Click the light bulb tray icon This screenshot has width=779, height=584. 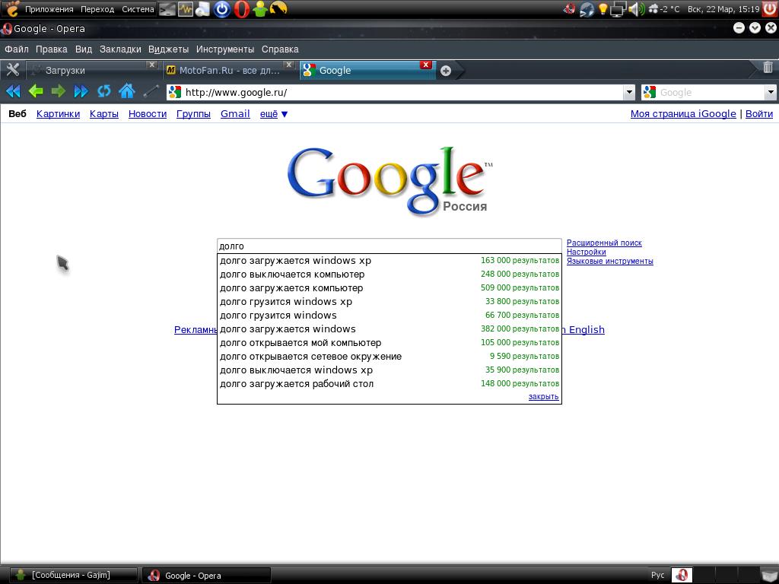tap(603, 9)
